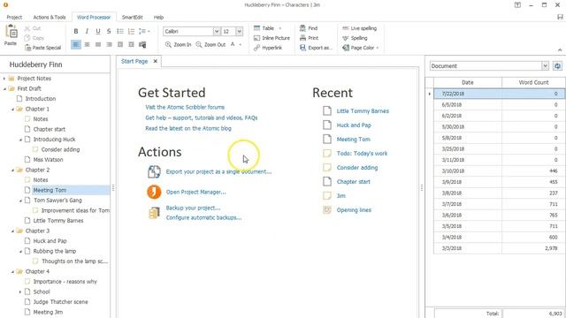Insert an Inline Picture
The image size is (566, 318).
(x=272, y=38)
